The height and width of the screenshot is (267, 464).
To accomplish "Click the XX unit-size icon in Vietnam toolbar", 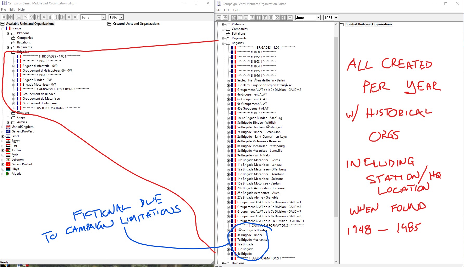I will [x=233, y=18].
